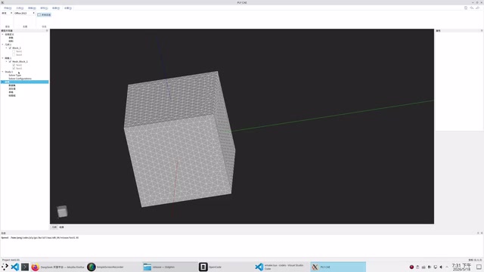The width and height of the screenshot is (484, 272).
Task: Open the terminal icon in the taskbar
Action: pos(25,267)
